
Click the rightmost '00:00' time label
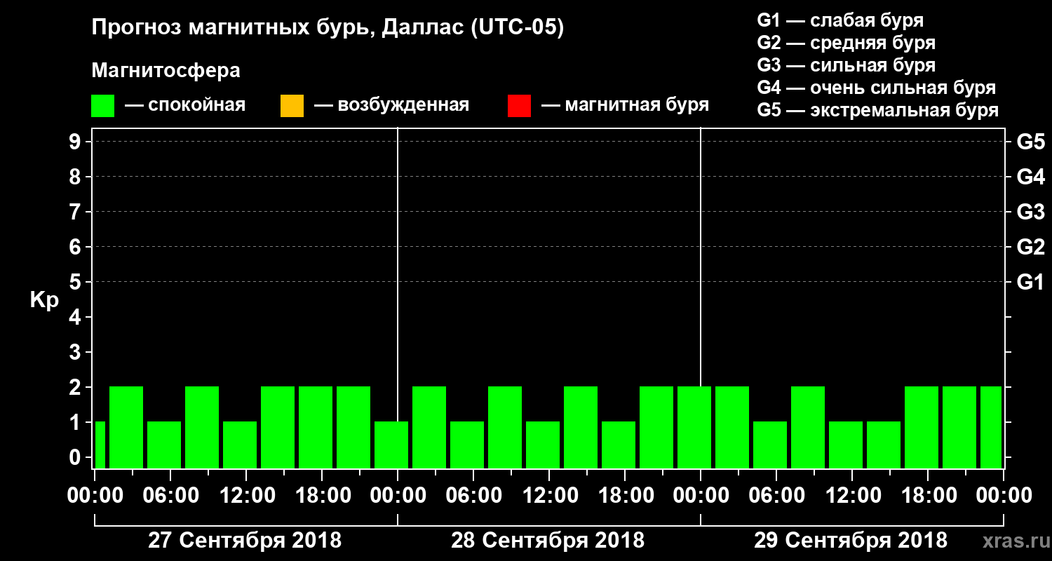[1004, 495]
